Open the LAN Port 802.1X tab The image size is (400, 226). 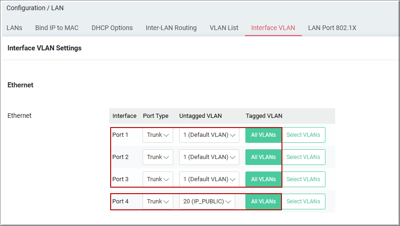click(x=332, y=28)
